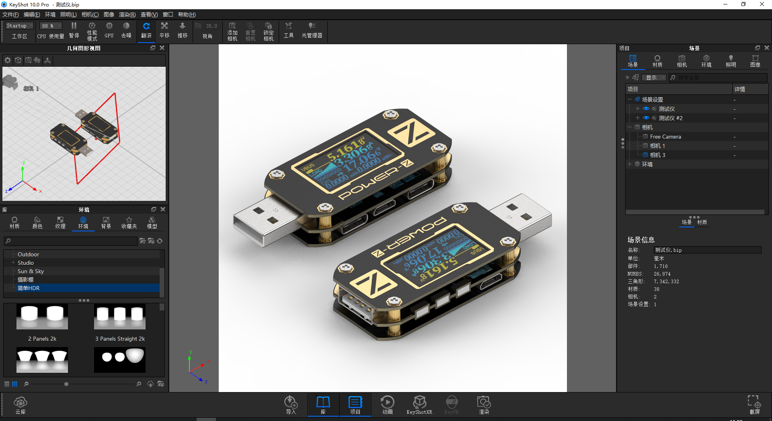772x421 pixels.
Task: Open the 渲染 render dialog
Action: (x=484, y=405)
